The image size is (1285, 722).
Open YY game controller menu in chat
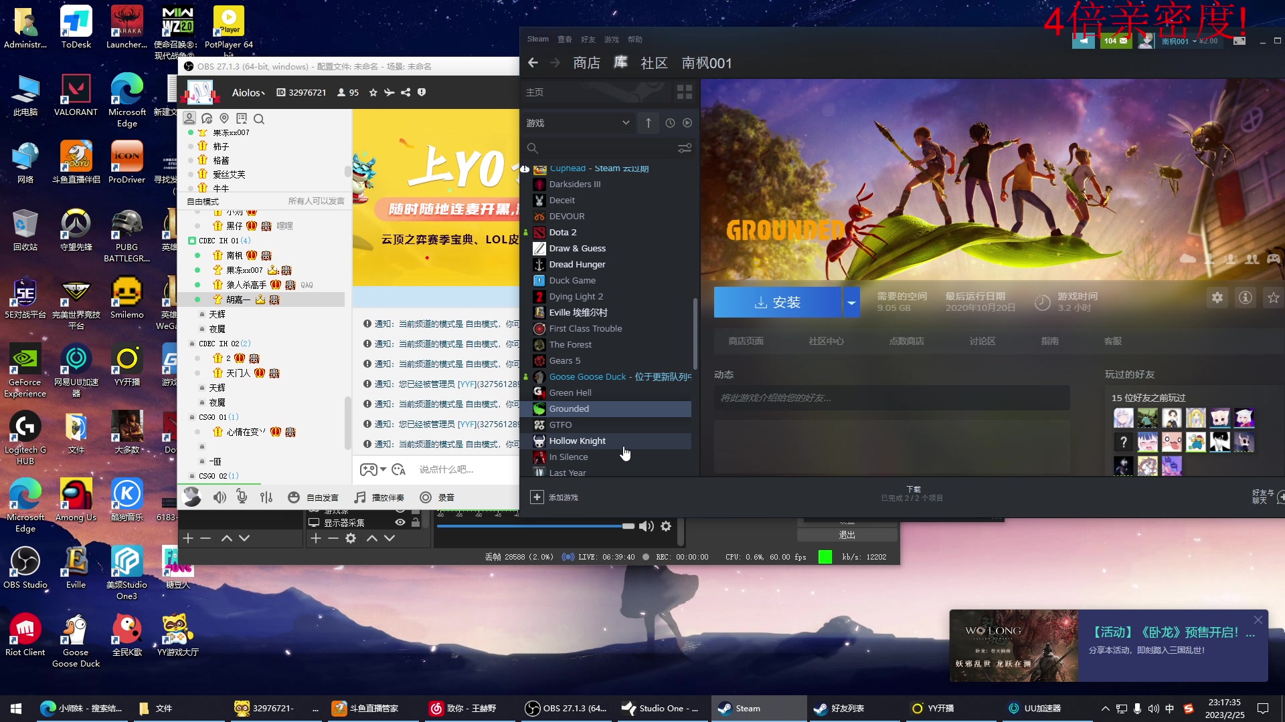[369, 469]
